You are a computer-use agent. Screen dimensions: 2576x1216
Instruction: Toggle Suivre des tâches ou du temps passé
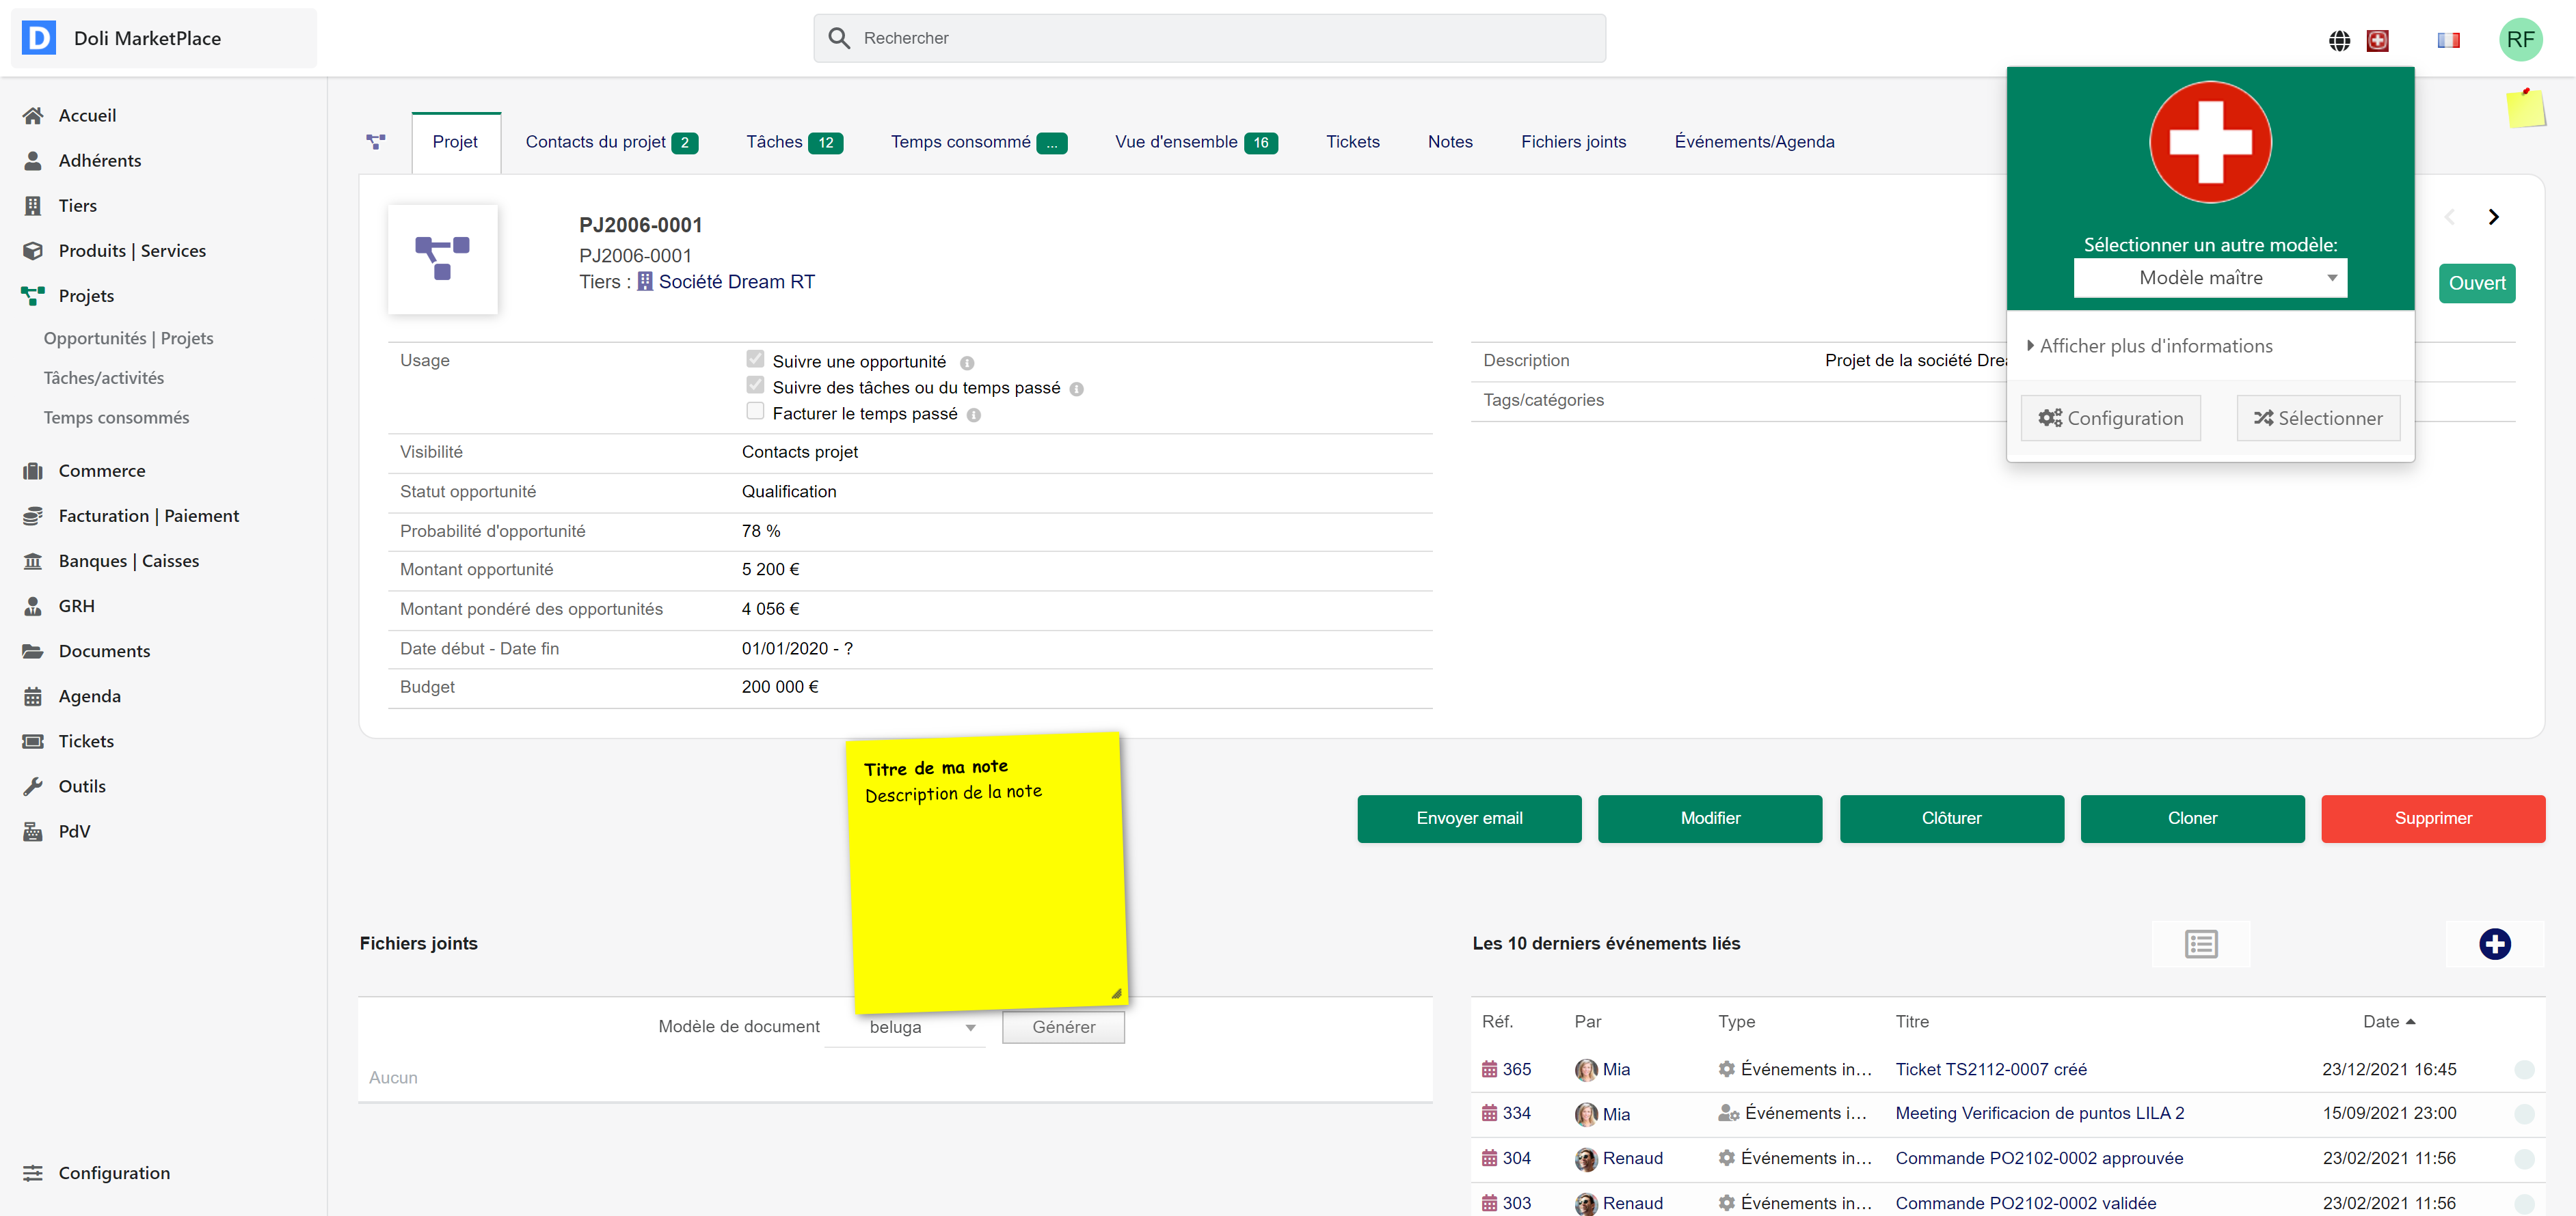coord(755,386)
